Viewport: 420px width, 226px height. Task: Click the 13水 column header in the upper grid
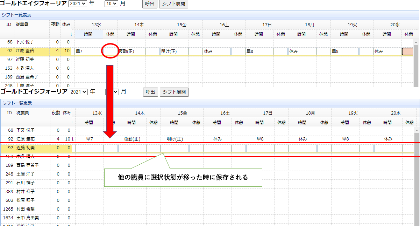pos(96,25)
